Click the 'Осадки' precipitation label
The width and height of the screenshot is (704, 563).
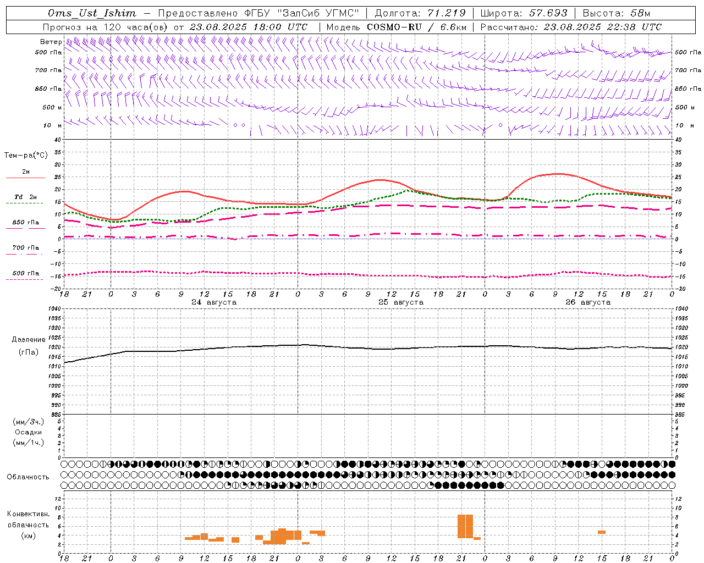(x=29, y=432)
